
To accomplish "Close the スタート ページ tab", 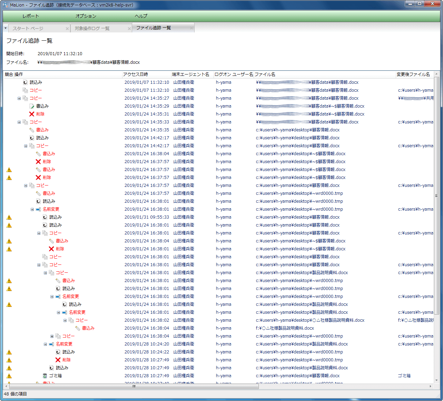I will pos(67,29).
